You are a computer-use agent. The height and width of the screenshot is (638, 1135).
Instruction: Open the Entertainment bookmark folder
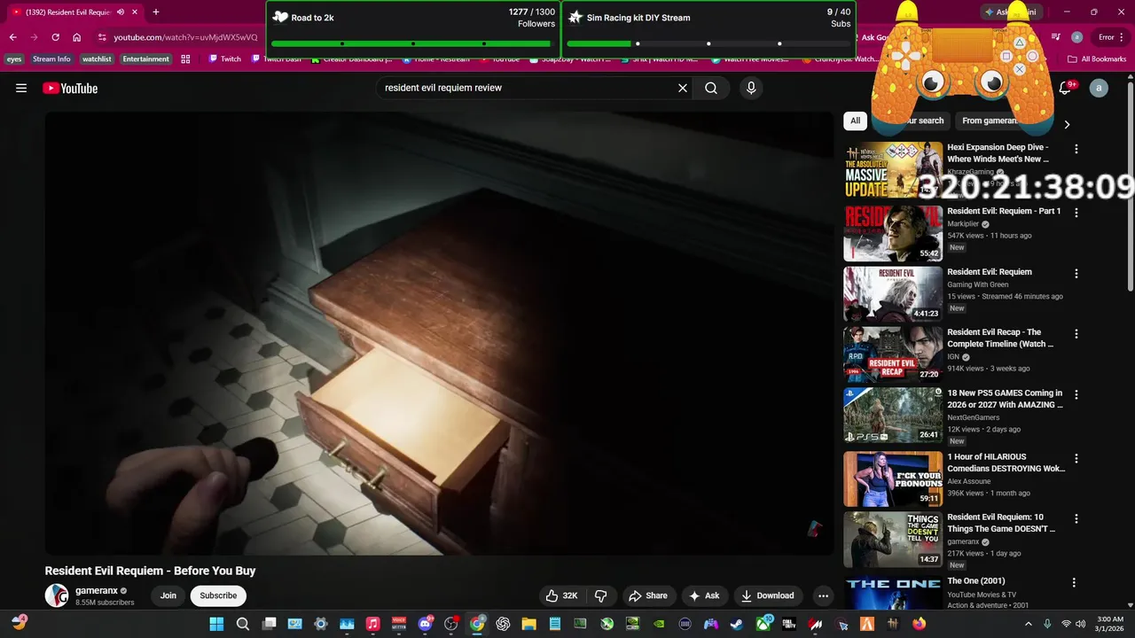coord(145,59)
